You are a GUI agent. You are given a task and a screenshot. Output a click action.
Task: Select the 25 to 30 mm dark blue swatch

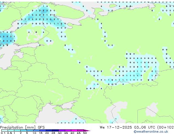[x=55, y=130]
